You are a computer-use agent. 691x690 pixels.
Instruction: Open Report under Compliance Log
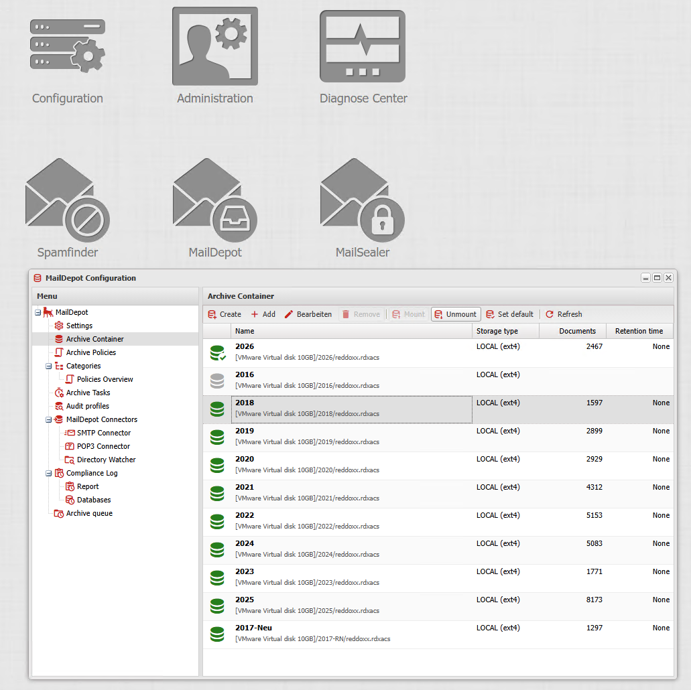[x=88, y=486]
